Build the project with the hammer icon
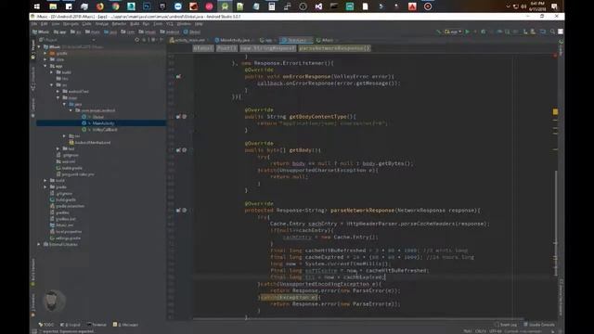This screenshot has width=594, height=334. pos(439,32)
